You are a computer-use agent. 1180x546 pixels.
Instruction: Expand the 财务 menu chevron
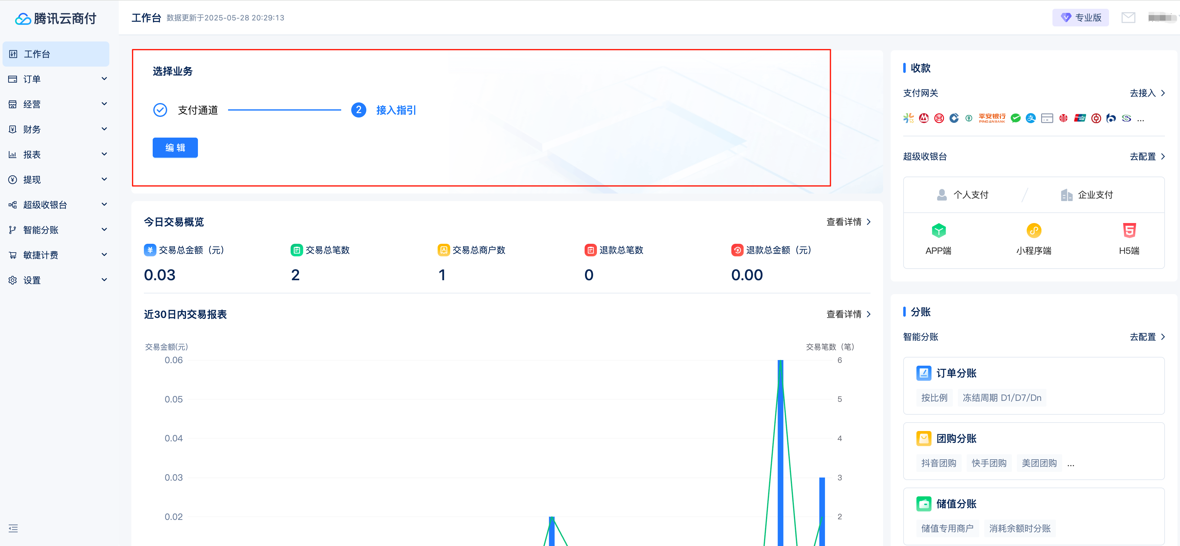coord(104,129)
